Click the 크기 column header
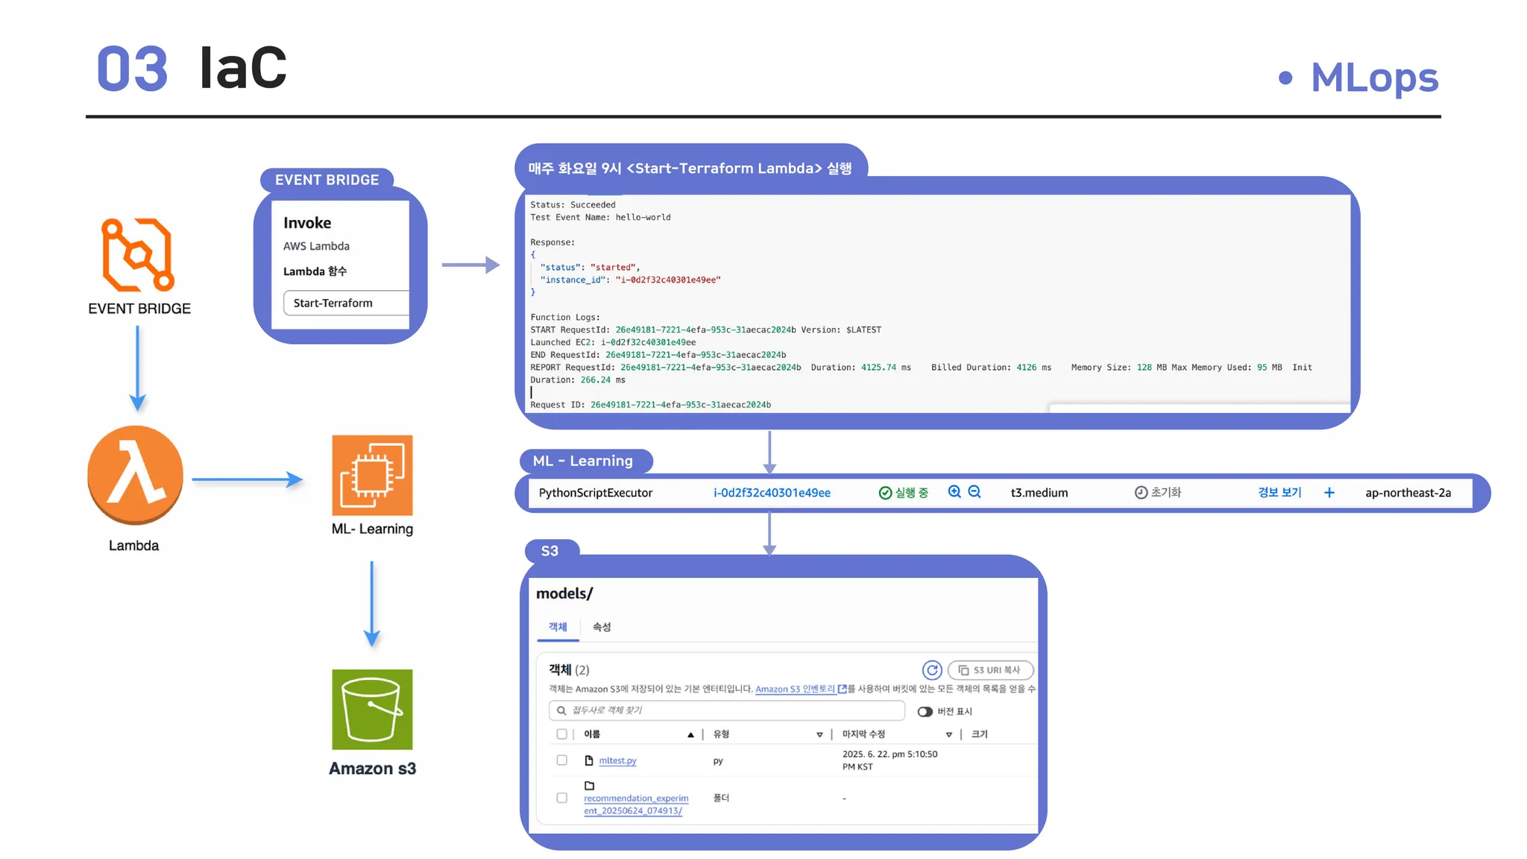Screen dimensions: 1527x859 pyautogui.click(x=979, y=734)
